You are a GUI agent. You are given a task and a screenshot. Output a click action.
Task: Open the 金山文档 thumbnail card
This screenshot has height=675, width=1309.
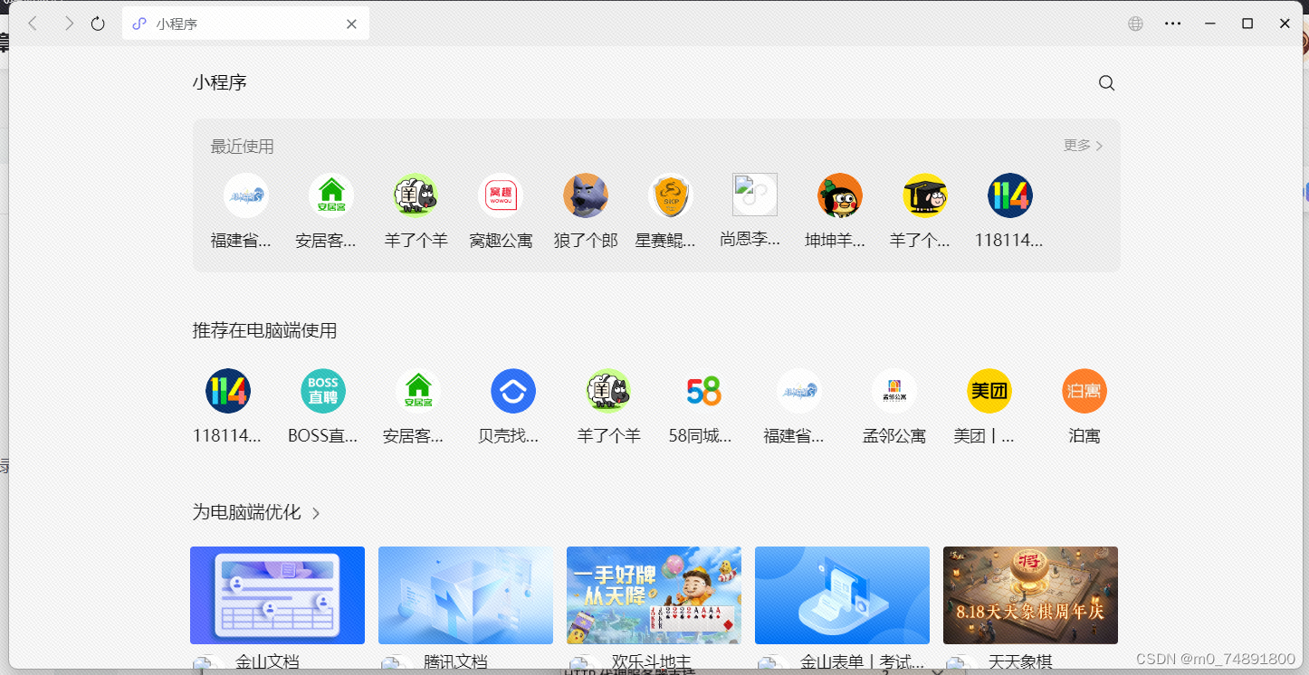277,595
